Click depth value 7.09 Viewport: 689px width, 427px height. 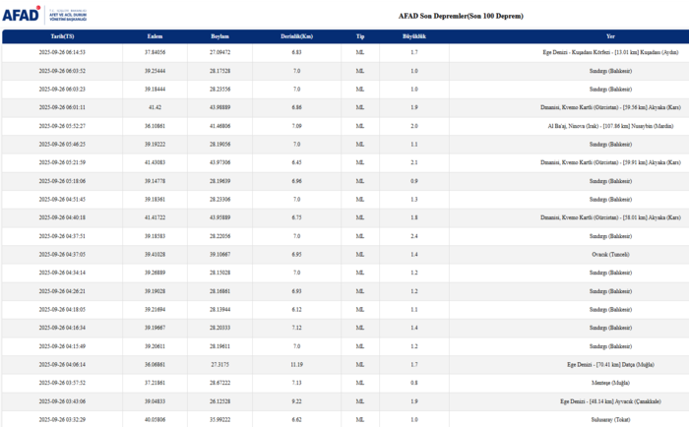296,126
